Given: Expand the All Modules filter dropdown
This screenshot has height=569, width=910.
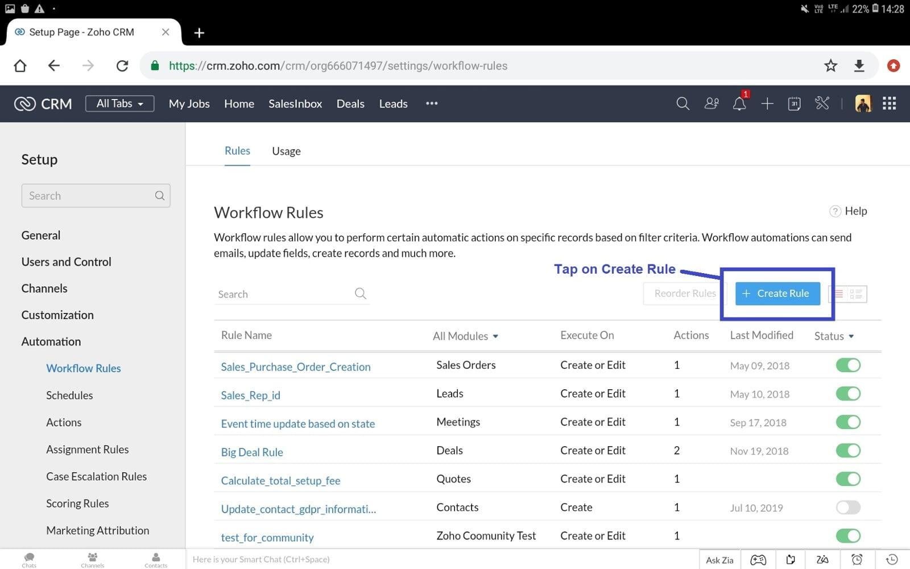Looking at the screenshot, I should [x=465, y=336].
